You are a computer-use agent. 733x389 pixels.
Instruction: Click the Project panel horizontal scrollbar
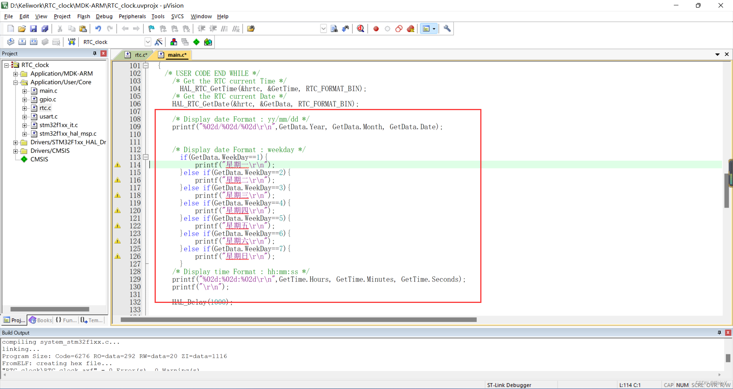[x=50, y=309]
